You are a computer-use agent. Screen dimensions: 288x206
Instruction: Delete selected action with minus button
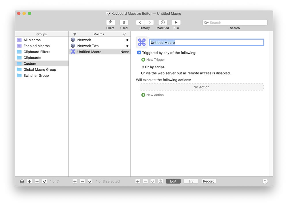(145, 181)
